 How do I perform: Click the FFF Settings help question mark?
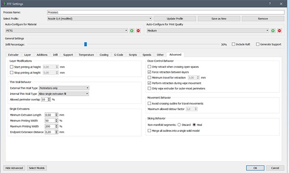(270, 3)
